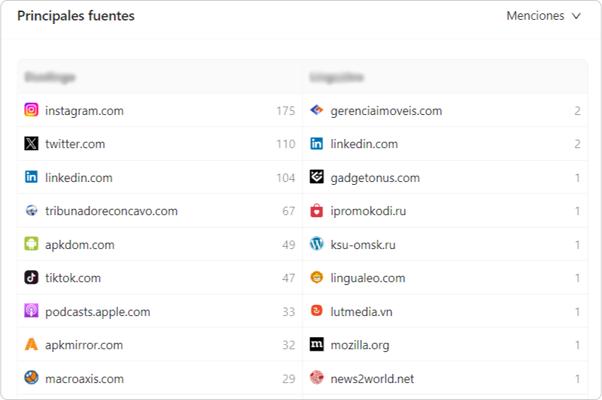Click the apkmirror orange A icon

click(x=31, y=344)
